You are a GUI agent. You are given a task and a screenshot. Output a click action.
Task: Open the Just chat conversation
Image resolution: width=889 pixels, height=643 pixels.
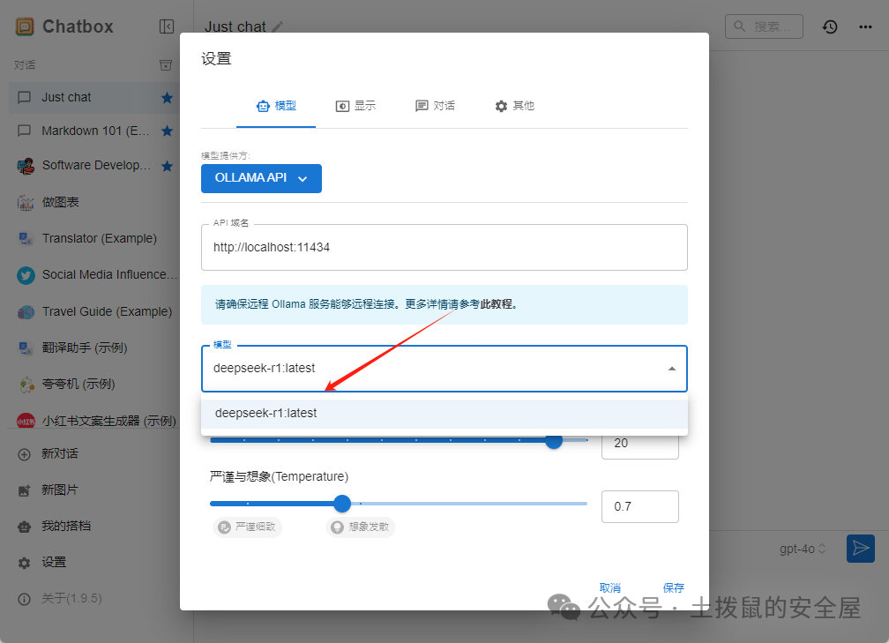coord(94,98)
